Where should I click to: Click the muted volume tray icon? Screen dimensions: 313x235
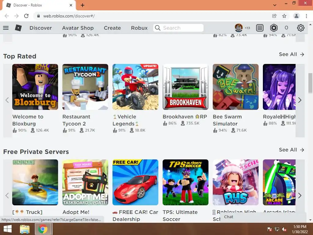(284, 229)
